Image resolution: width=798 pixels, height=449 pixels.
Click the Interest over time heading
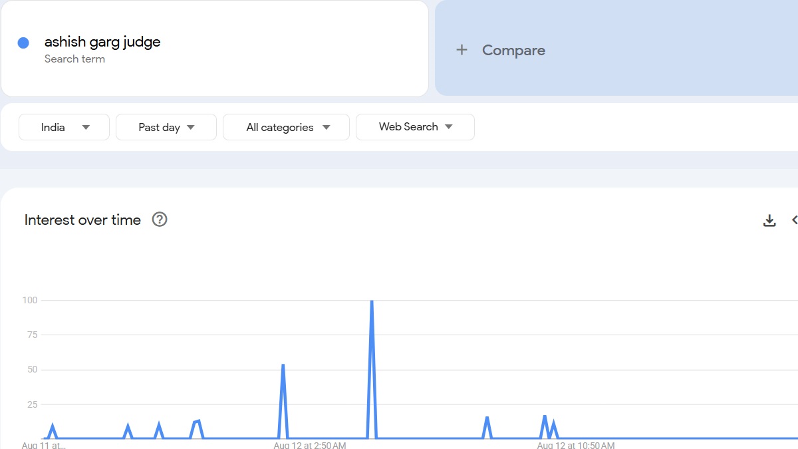(82, 220)
